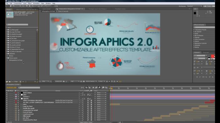Screen dimensions: 220x123
Task: Open the 'Infographics 2.0 Final' viewer tab
Action: point(48,11)
